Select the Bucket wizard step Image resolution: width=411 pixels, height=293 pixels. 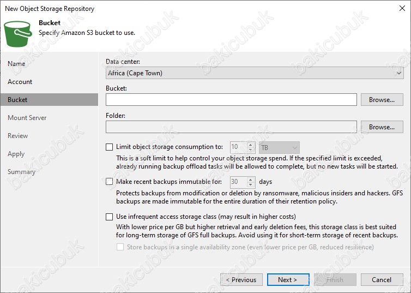point(49,100)
